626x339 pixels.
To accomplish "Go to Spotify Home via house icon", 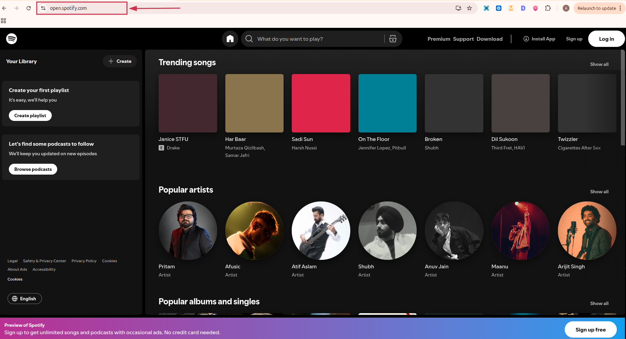I will [x=230, y=39].
